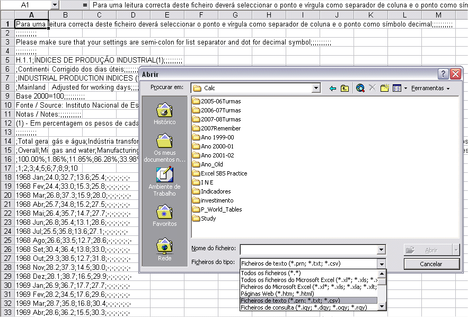Select the 2006-07Turmas folder

pyautogui.click(x=217, y=110)
